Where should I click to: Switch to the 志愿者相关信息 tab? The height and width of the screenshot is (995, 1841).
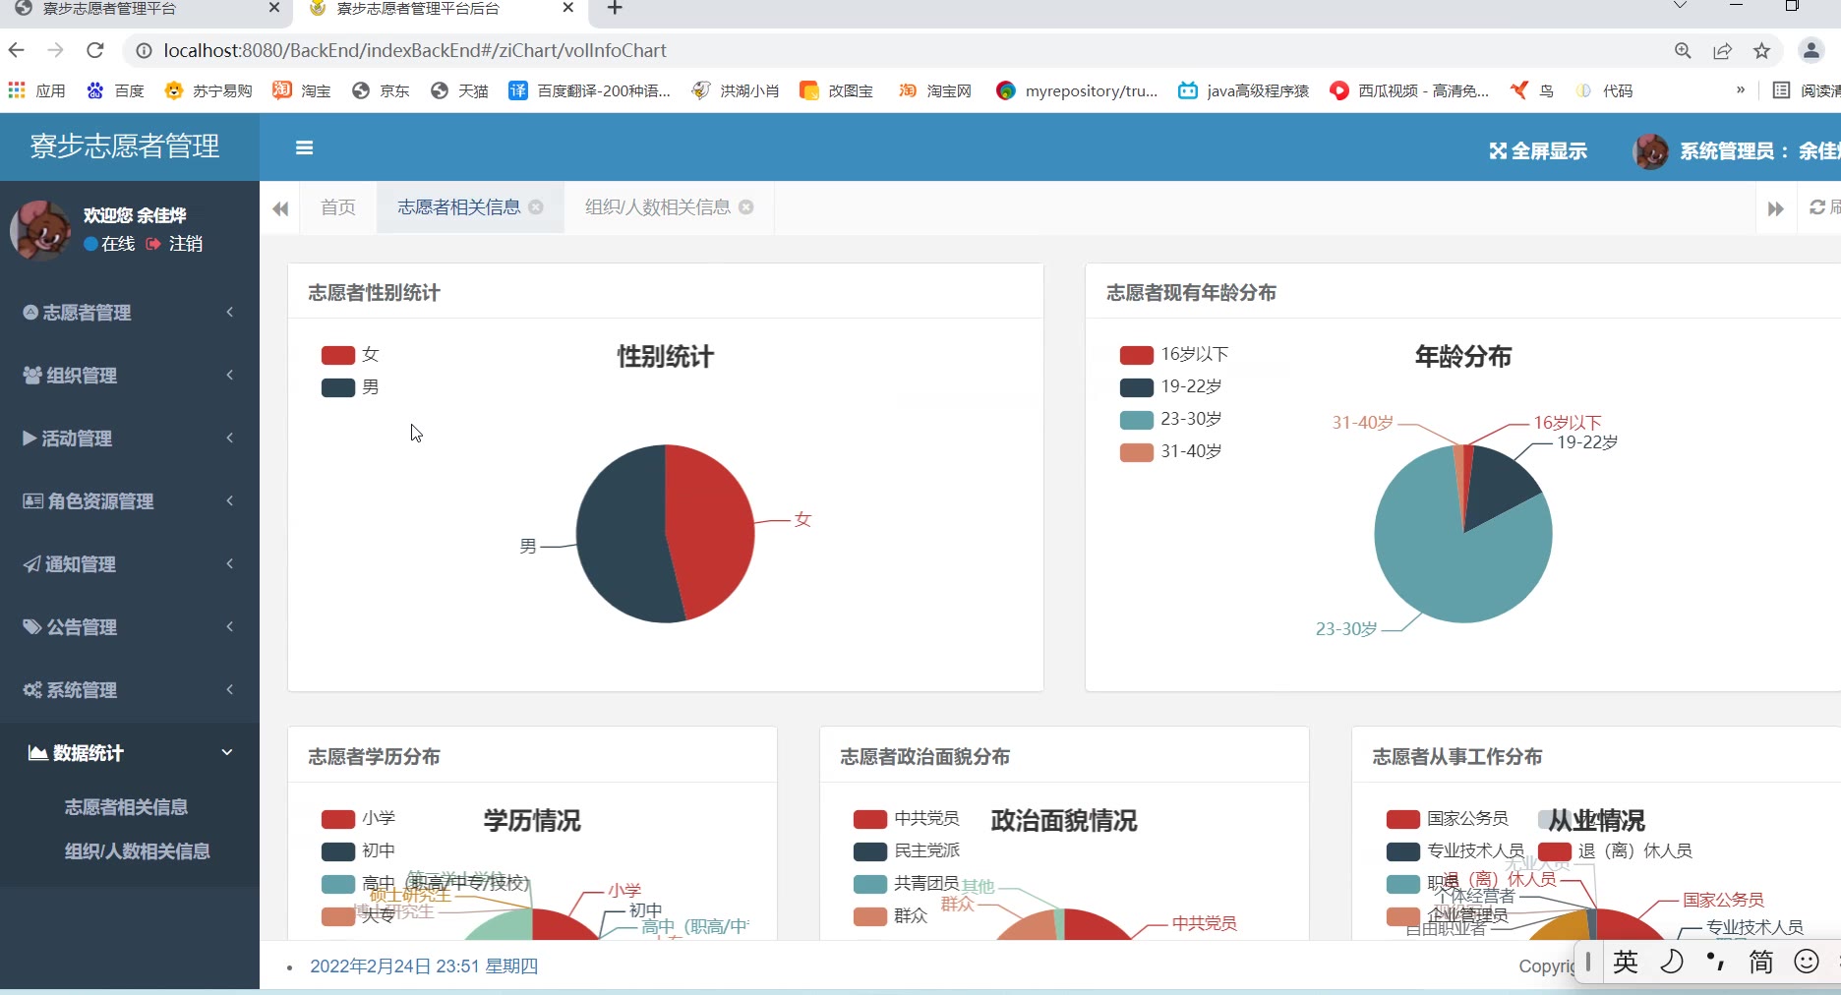458,207
